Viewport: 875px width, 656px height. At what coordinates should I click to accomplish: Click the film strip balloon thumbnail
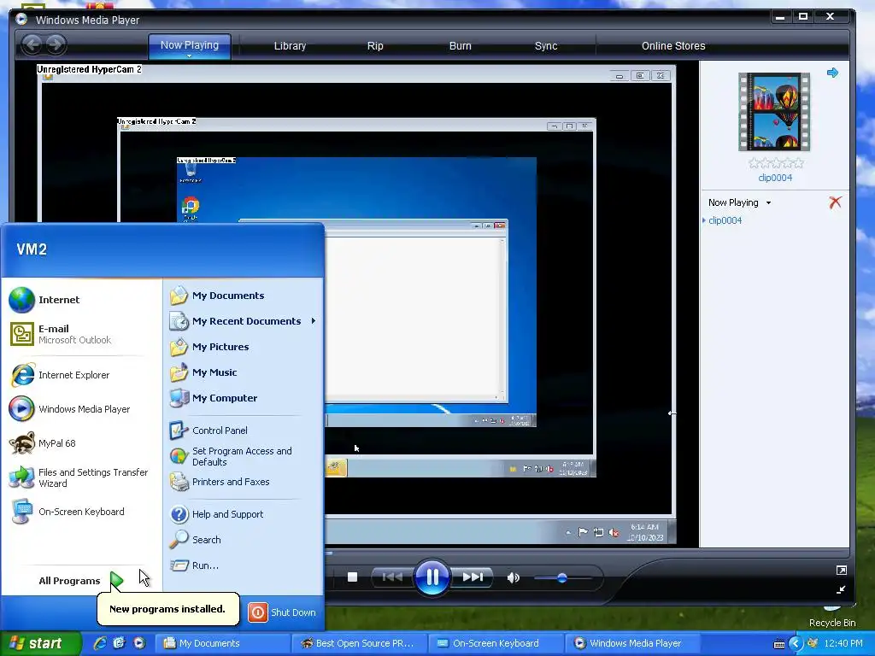(x=774, y=112)
